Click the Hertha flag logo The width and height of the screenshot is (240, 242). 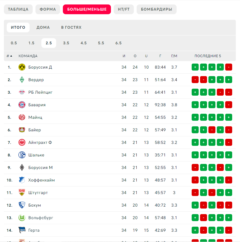pos(22,230)
